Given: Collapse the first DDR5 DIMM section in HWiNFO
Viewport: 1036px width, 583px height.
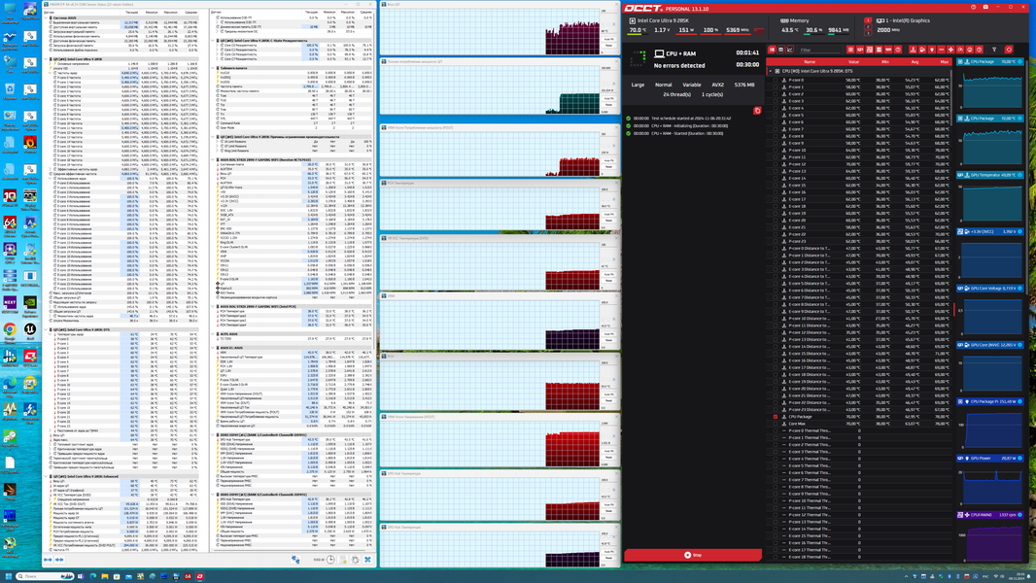Looking at the screenshot, I should pyautogui.click(x=213, y=435).
